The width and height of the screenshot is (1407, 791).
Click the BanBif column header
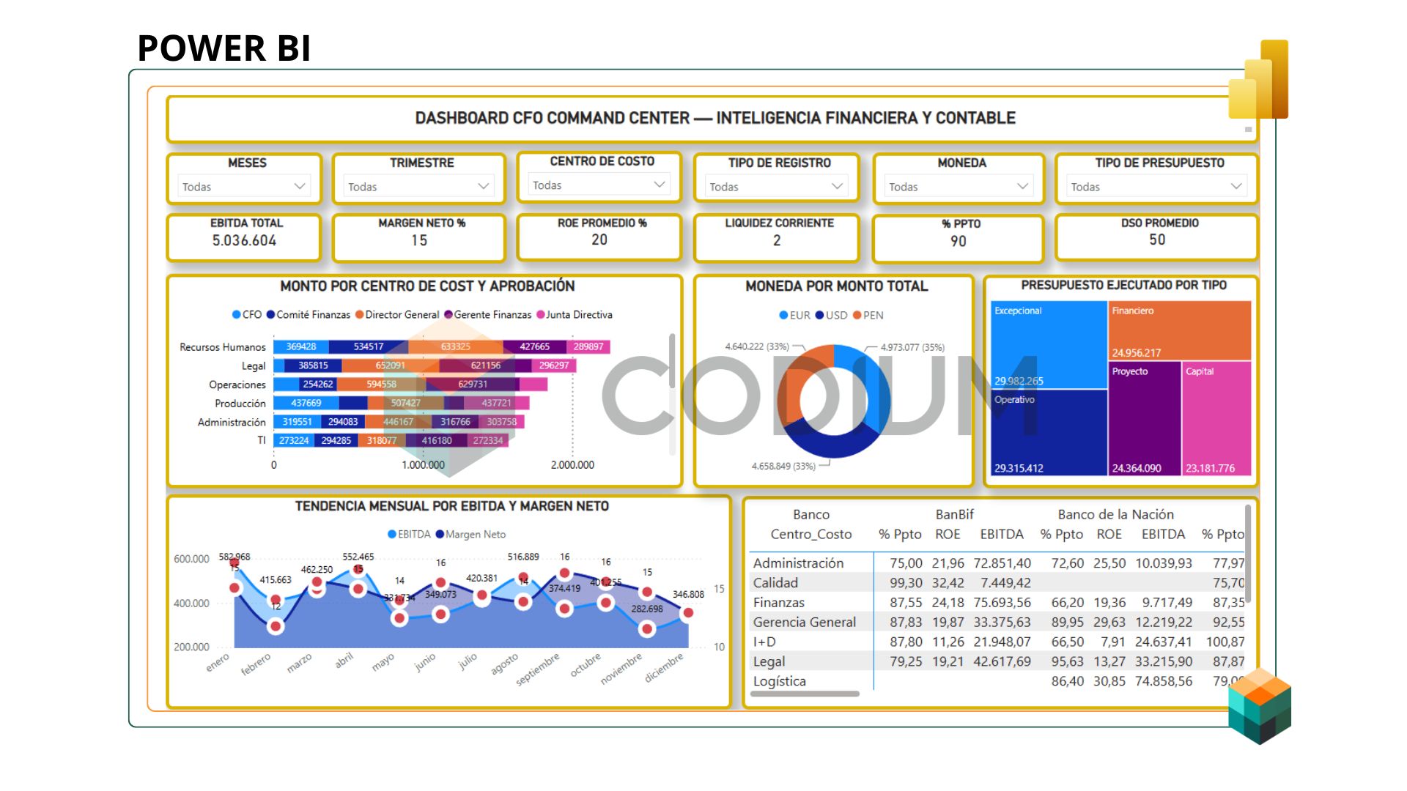coord(954,515)
